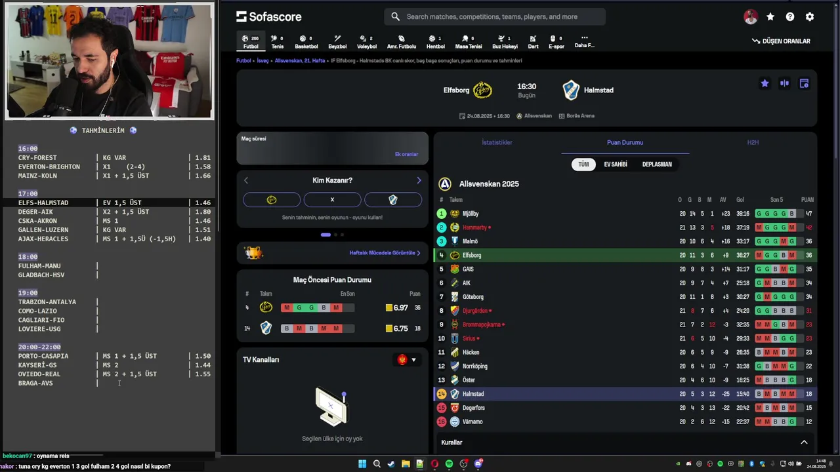Open the Mjällby row in standings

625,214
